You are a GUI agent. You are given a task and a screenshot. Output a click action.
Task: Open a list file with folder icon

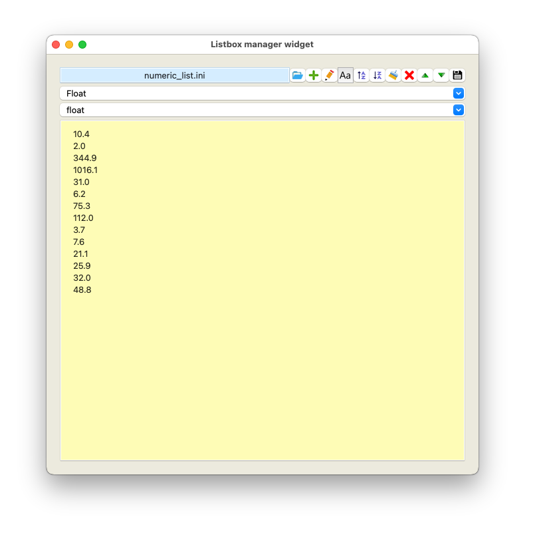point(298,75)
